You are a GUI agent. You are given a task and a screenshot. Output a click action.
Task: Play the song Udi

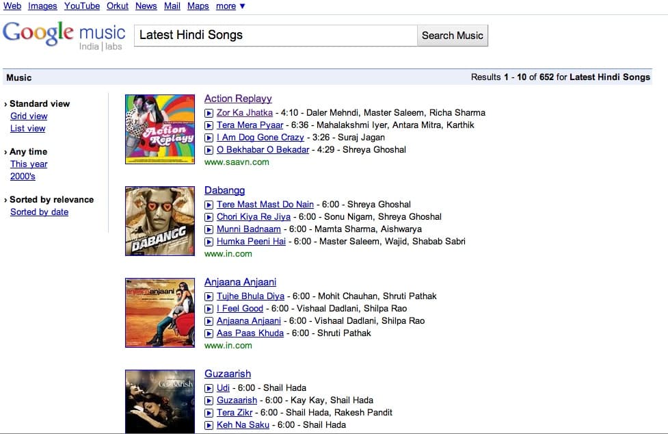pos(209,388)
